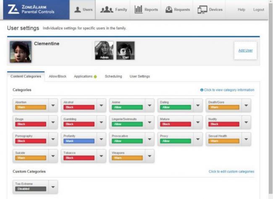Viewport: 273px width, 199px height.
Task: Click the green dot beside Applications
Action: (95, 77)
